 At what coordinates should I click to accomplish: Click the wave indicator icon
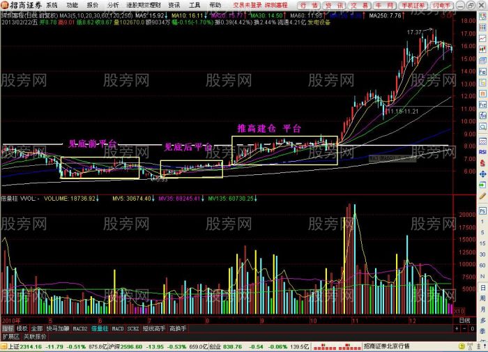click(482, 141)
